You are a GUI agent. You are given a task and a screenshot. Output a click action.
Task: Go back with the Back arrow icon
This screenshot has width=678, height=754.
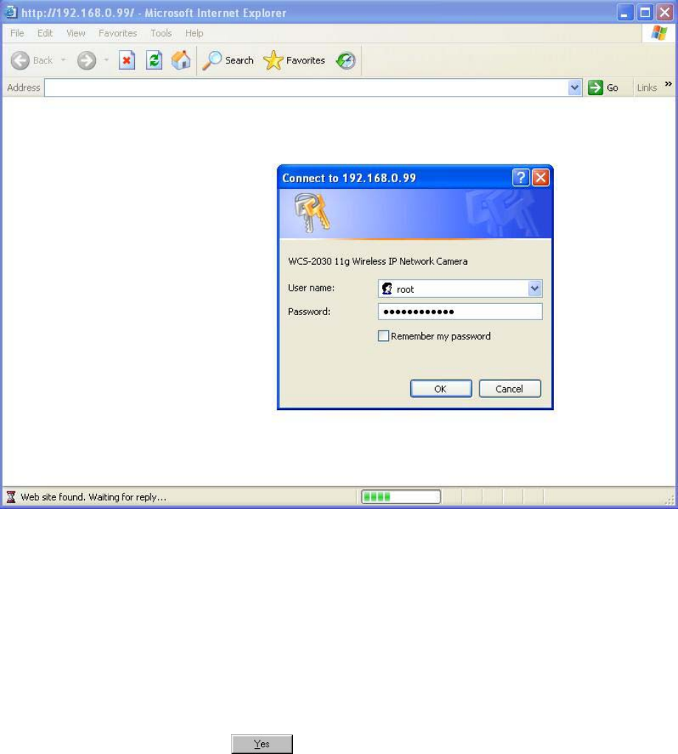pos(20,60)
